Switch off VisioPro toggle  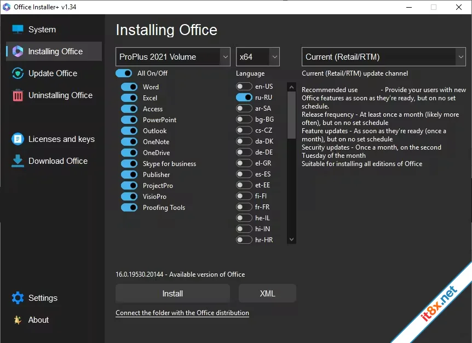click(129, 196)
